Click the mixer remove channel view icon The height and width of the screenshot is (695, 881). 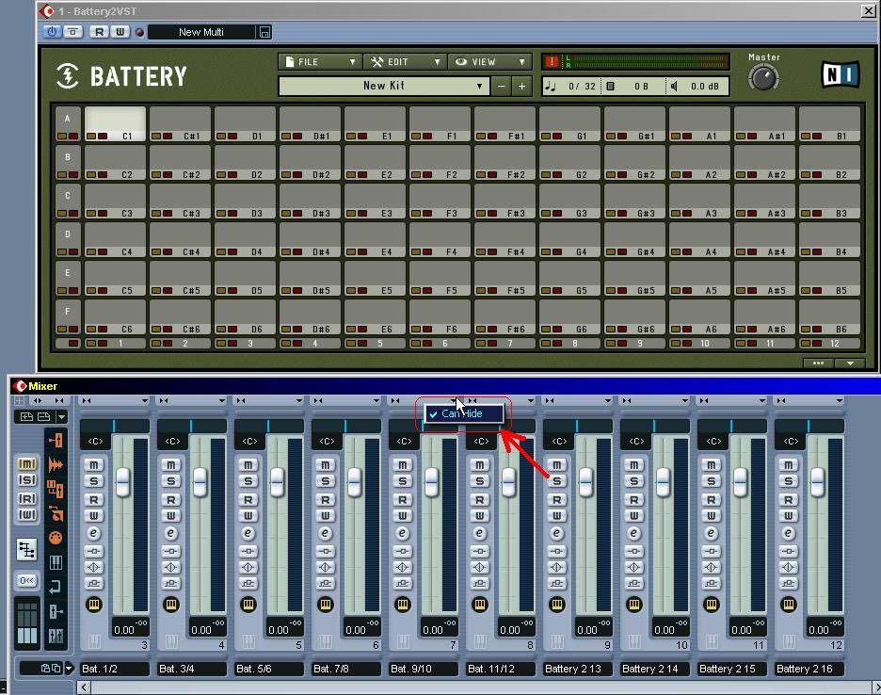[44, 416]
